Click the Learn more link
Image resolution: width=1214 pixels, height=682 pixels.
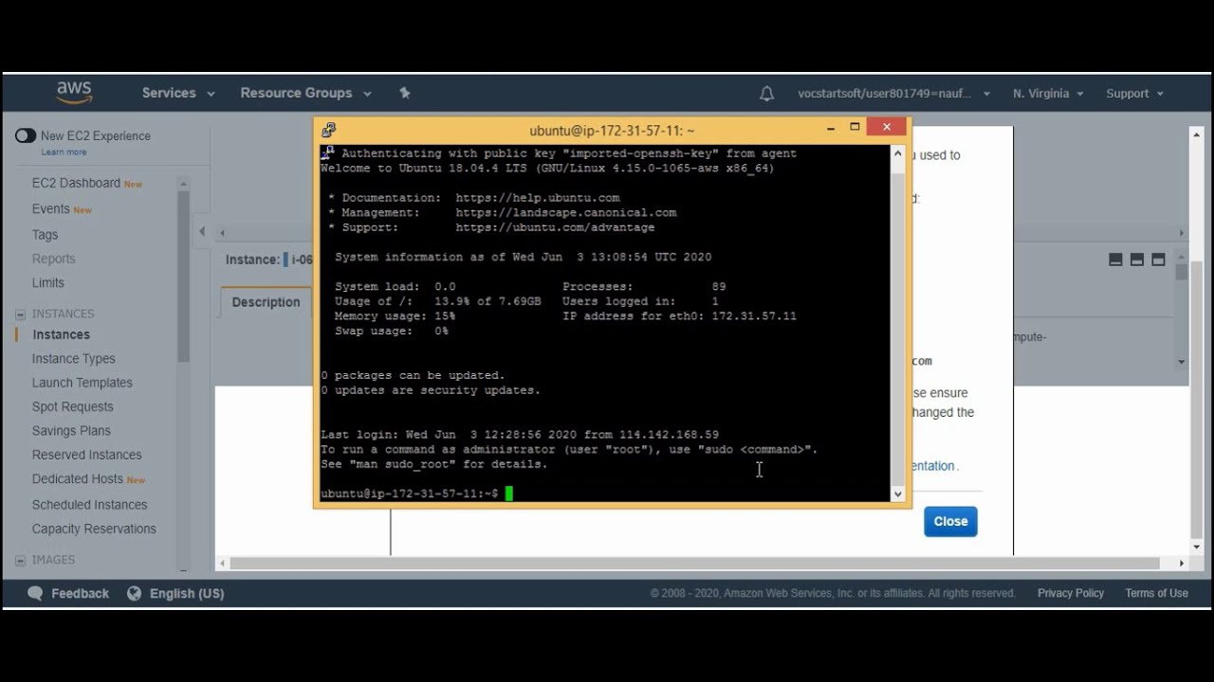(x=64, y=152)
